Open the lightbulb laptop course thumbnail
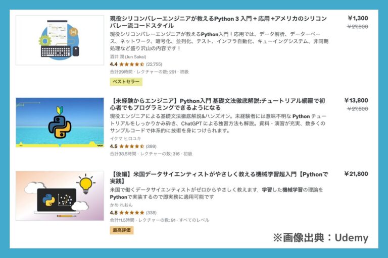 click(60, 196)
